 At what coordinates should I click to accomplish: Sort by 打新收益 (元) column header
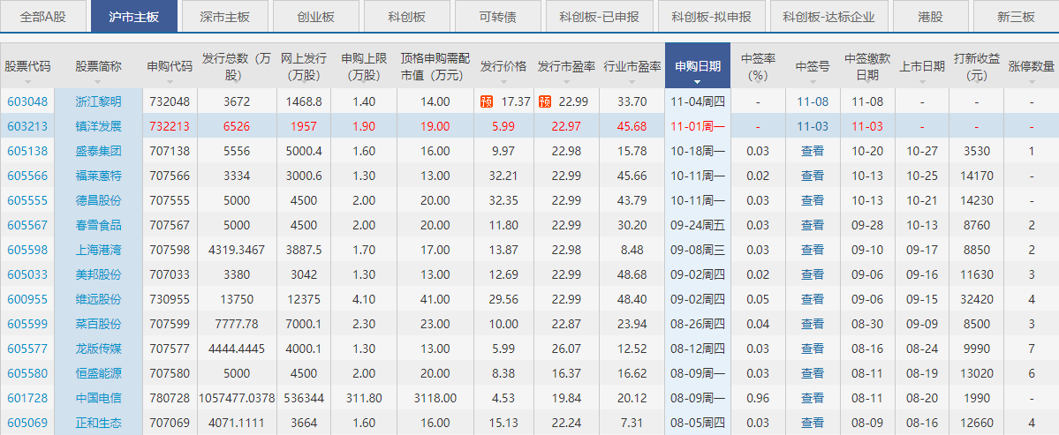point(976,67)
